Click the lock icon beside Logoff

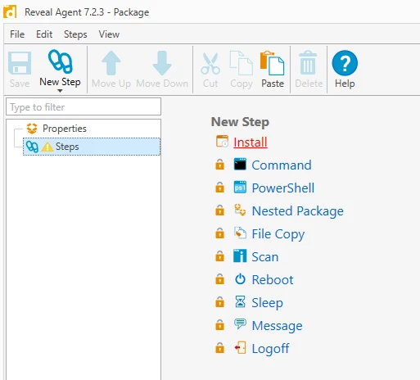pyautogui.click(x=219, y=348)
